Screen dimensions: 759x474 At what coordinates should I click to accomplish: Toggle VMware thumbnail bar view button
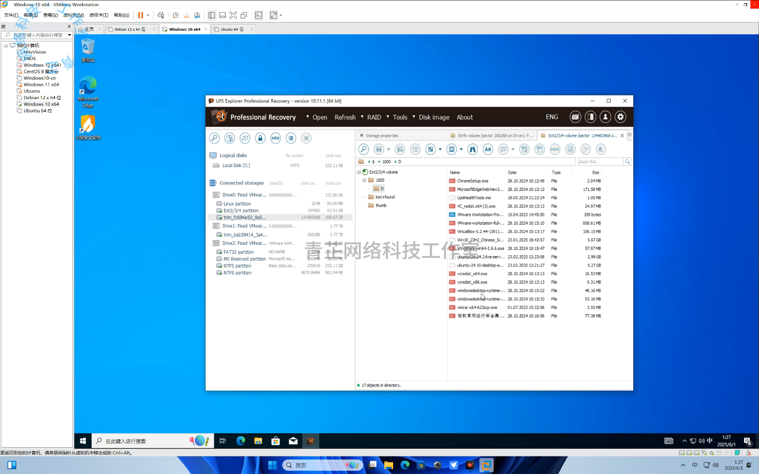click(223, 15)
